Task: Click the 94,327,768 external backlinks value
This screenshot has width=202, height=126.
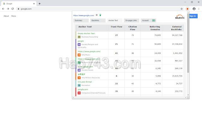Action: click(177, 35)
